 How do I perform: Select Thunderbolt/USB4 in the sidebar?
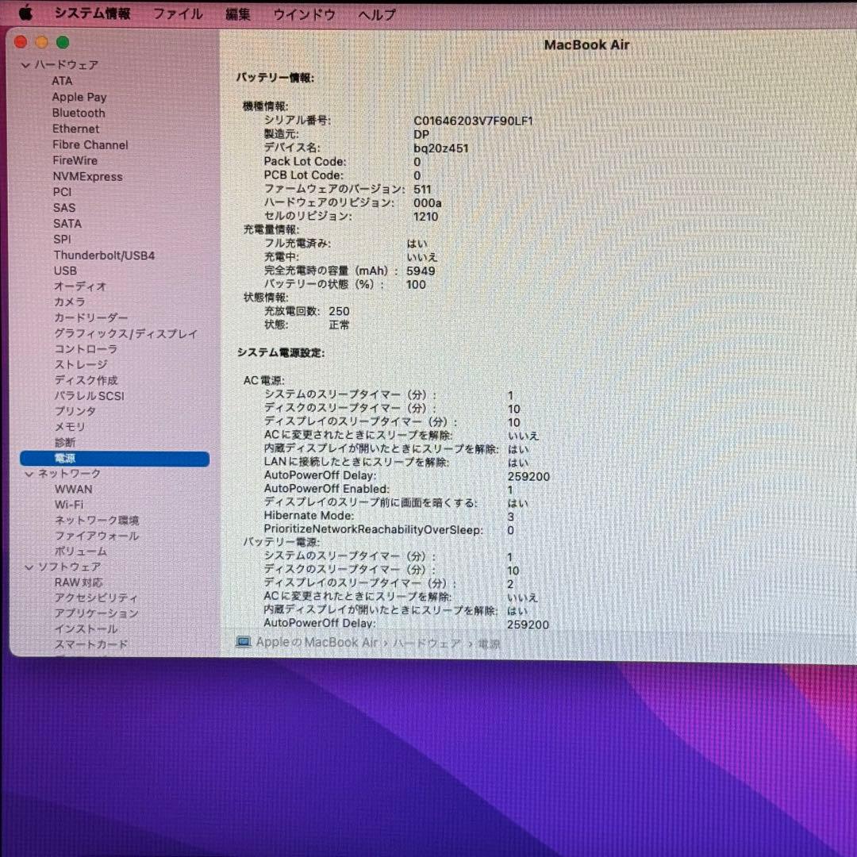(104, 256)
